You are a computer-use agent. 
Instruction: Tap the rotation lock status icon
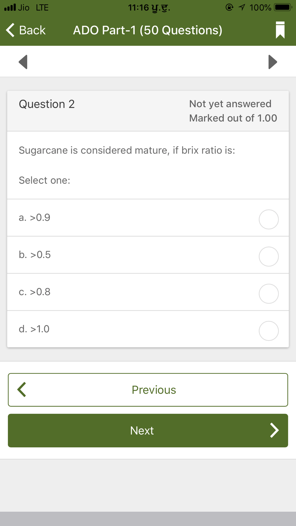tap(229, 7)
